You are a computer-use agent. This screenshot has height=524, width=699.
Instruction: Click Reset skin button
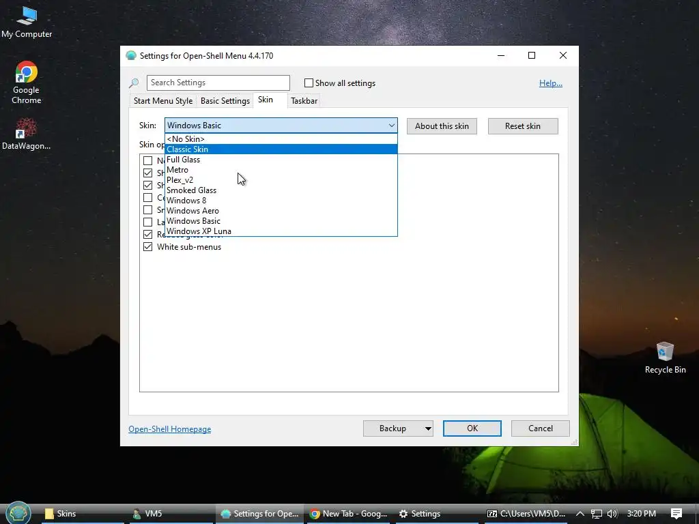point(522,126)
